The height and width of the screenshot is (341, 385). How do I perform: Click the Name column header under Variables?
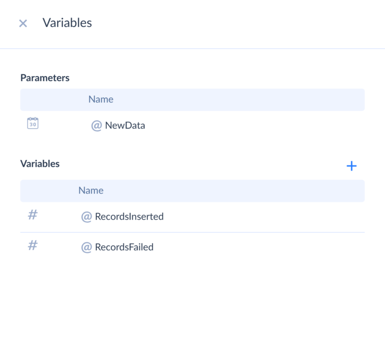[x=91, y=191]
